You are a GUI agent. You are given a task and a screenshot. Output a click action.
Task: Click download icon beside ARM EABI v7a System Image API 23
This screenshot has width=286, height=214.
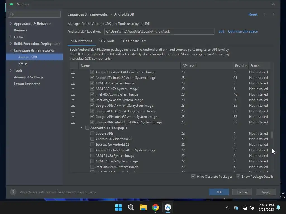tap(73, 89)
